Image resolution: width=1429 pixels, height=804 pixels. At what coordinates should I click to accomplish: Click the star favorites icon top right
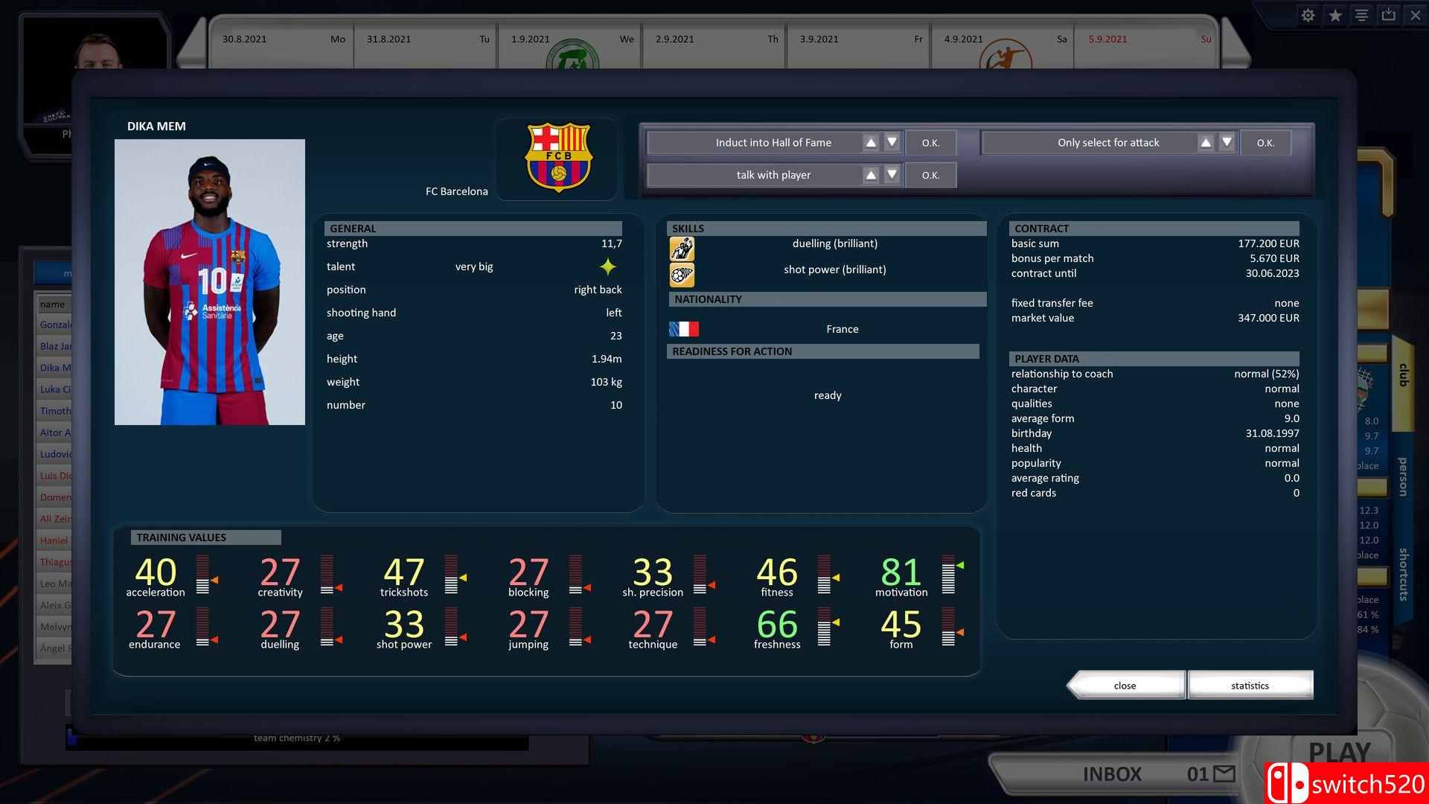[x=1334, y=15]
